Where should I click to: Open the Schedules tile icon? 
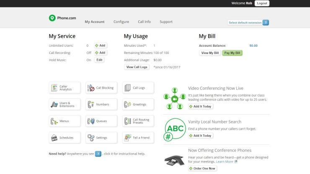click(x=54, y=138)
